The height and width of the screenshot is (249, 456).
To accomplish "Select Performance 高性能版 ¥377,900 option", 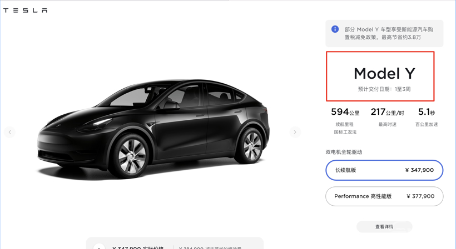I will pyautogui.click(x=384, y=196).
